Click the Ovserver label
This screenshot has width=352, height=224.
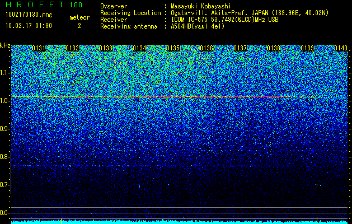pyautogui.click(x=114, y=6)
